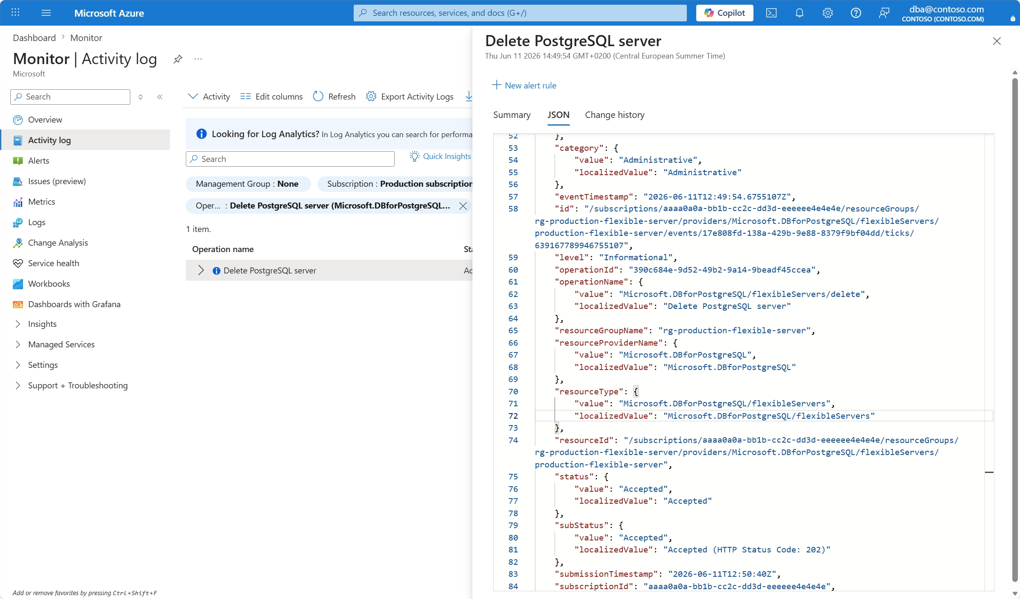1020x599 pixels.
Task: Refresh the activity log
Action: 334,97
